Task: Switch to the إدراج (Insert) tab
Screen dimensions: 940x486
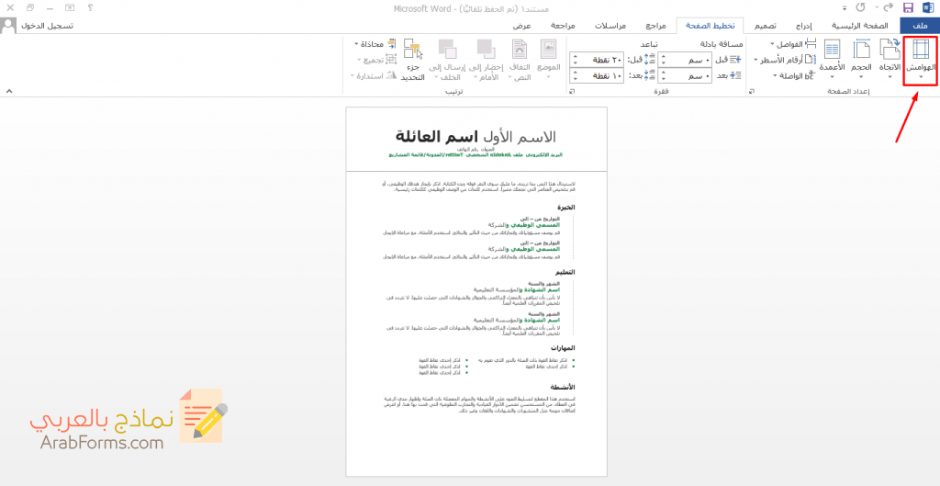Action: [x=803, y=26]
